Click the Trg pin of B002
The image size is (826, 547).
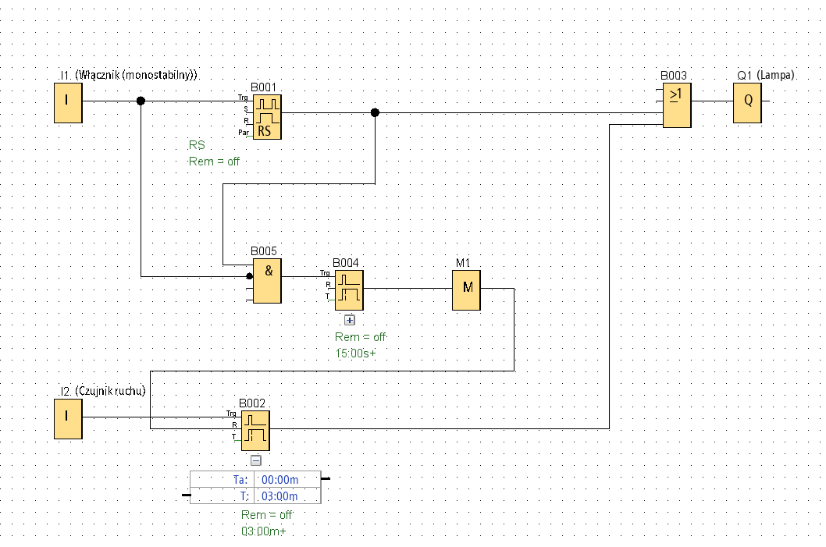tap(231, 414)
